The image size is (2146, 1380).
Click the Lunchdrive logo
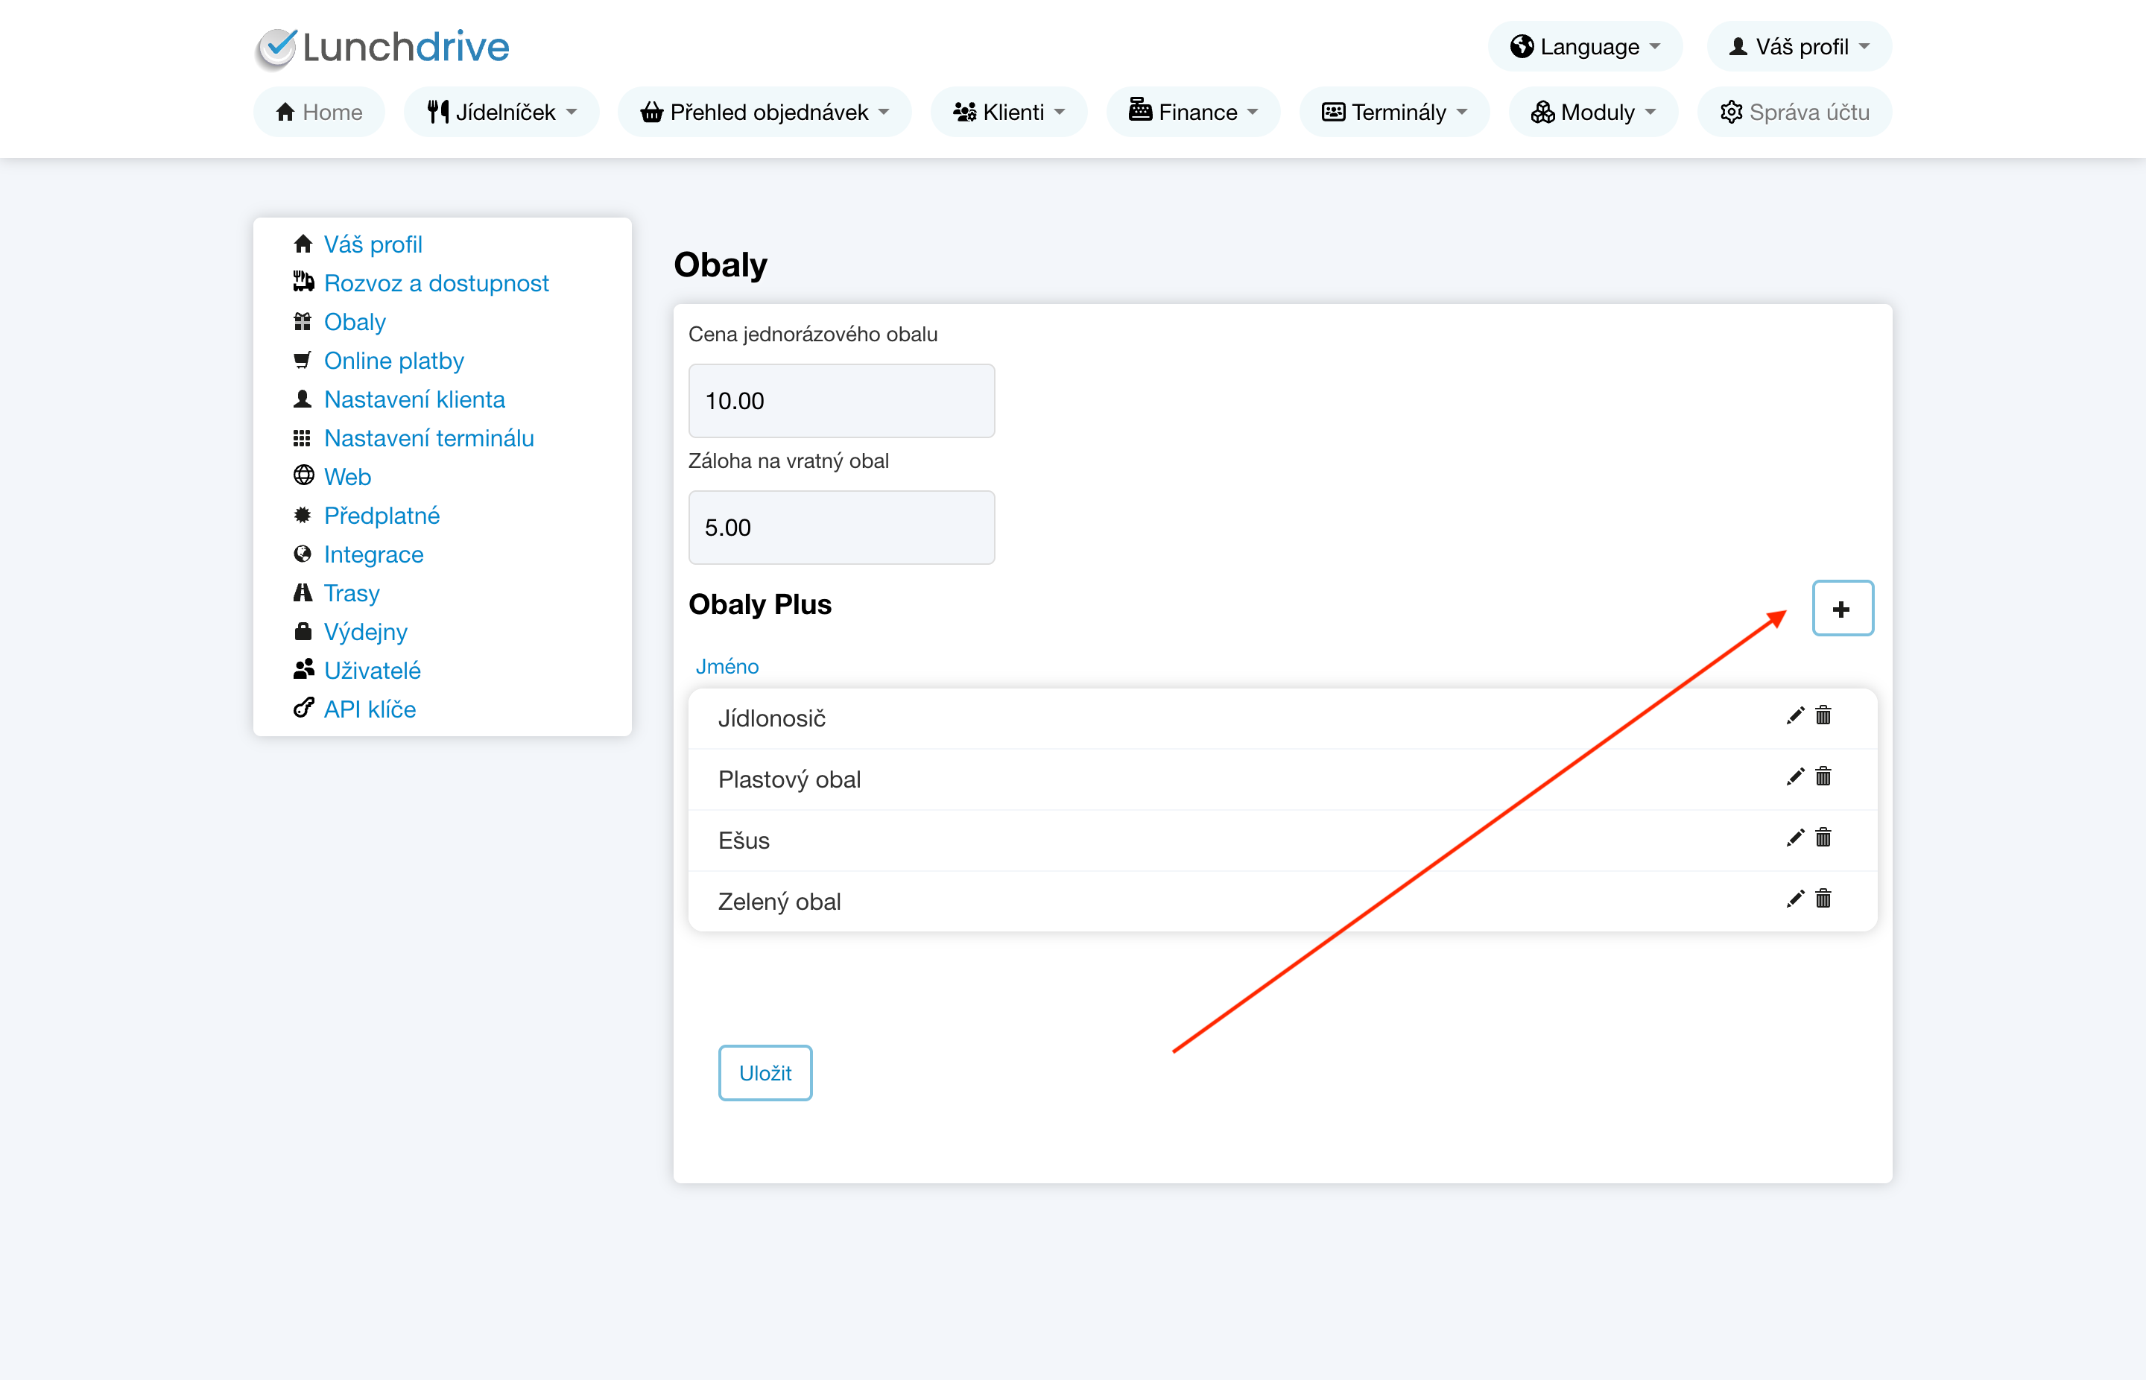[x=382, y=47]
